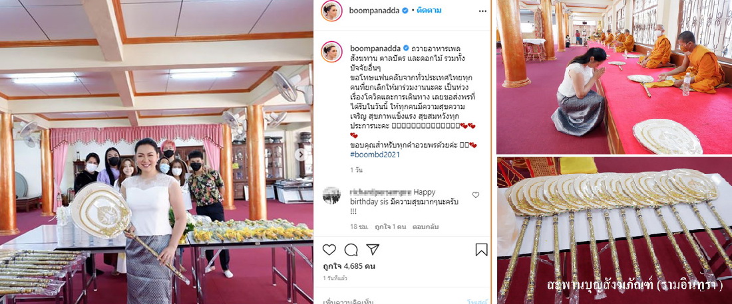View who liked via ถูกใจ 4,685 คน

(x=349, y=267)
